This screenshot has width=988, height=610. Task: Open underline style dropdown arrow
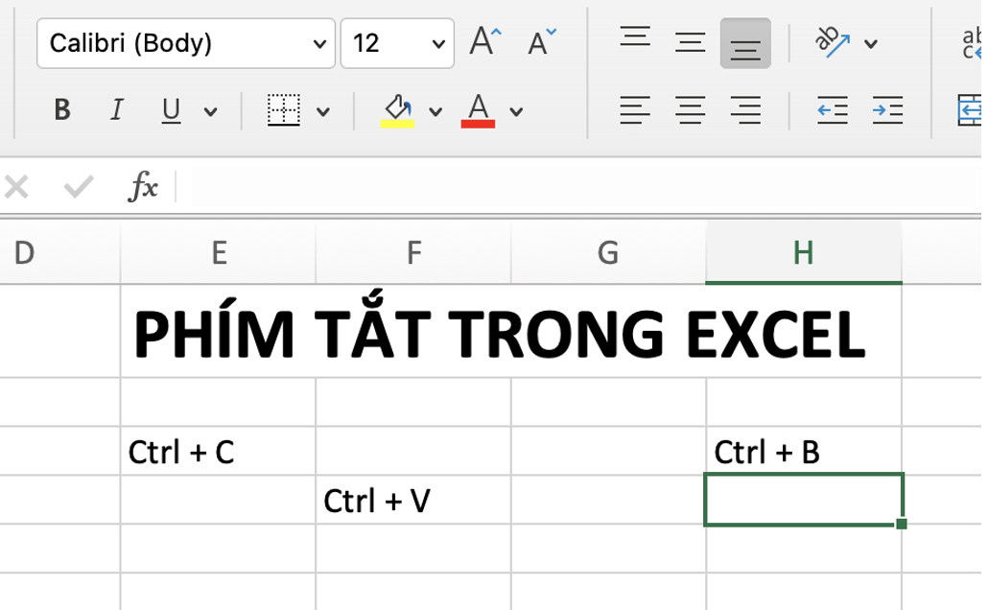(x=210, y=112)
